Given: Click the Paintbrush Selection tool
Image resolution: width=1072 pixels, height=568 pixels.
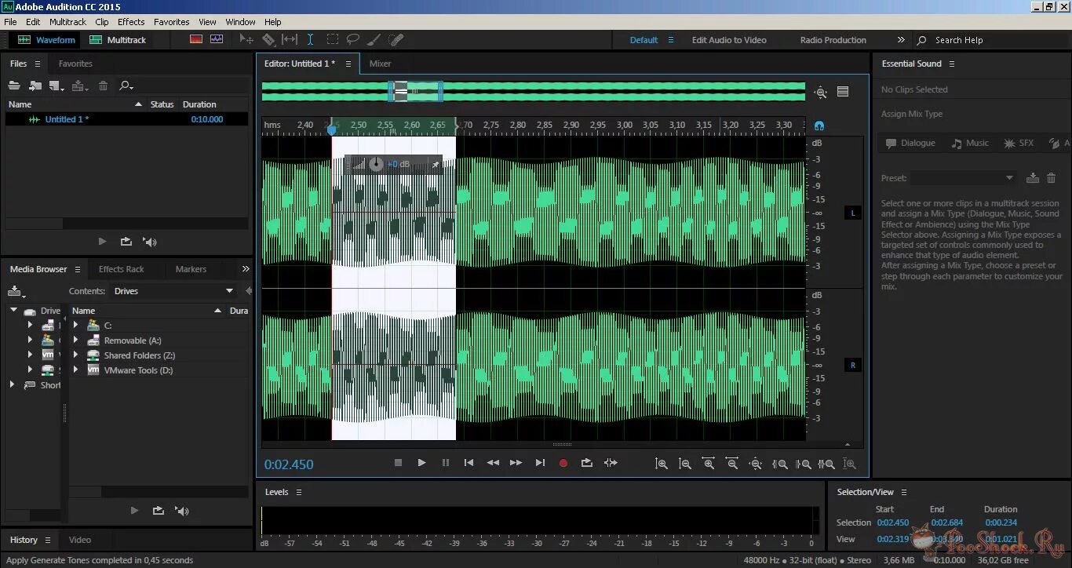Looking at the screenshot, I should (x=374, y=39).
